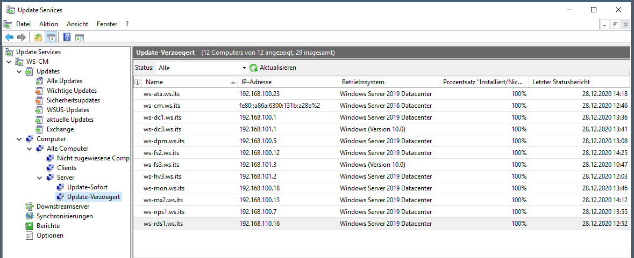Select the ws-mx2.ws.its row
The image size is (634, 258).
point(381,200)
